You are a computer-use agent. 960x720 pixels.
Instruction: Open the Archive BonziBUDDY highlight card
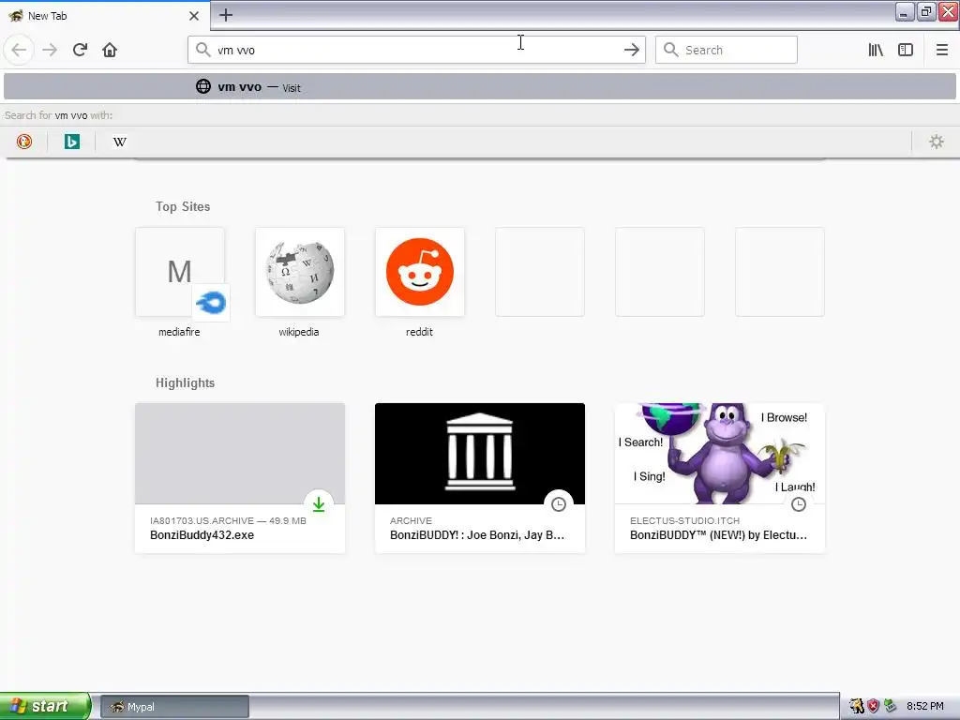(480, 478)
